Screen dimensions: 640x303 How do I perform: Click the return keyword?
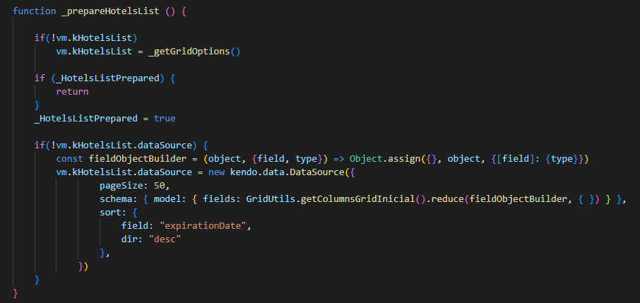tap(74, 92)
